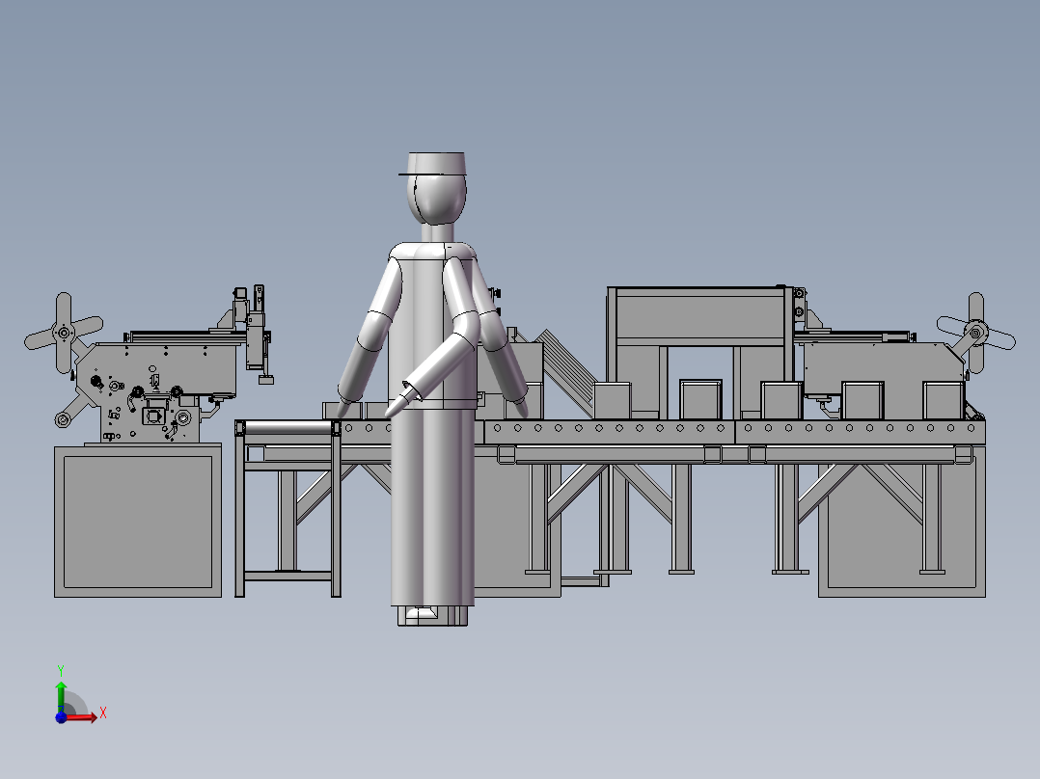Pick the left machine's base cabinet panel
Screen dimensions: 1040x779
(x=135, y=521)
